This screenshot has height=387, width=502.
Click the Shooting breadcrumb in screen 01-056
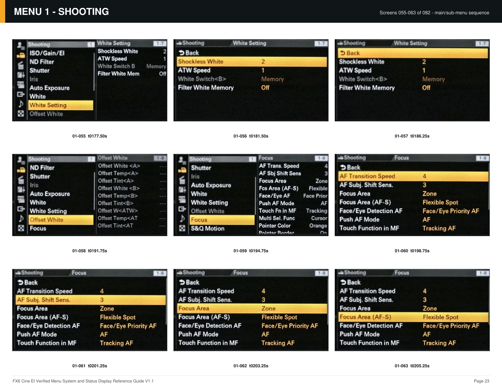(191, 43)
